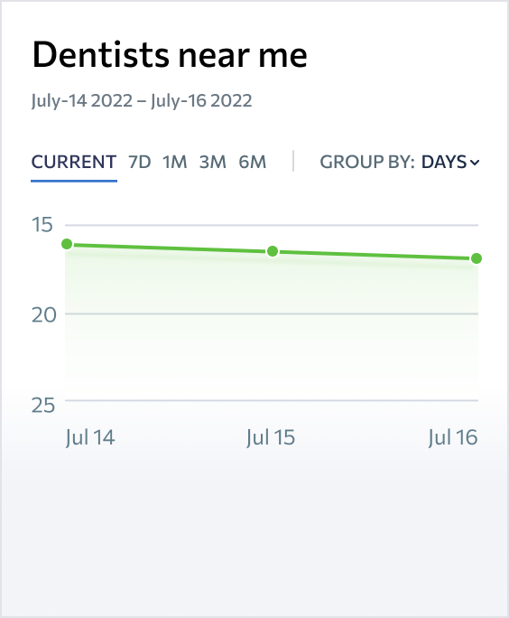This screenshot has height=618, width=509.
Task: Click the Jul 15 axis label
Action: 271,437
